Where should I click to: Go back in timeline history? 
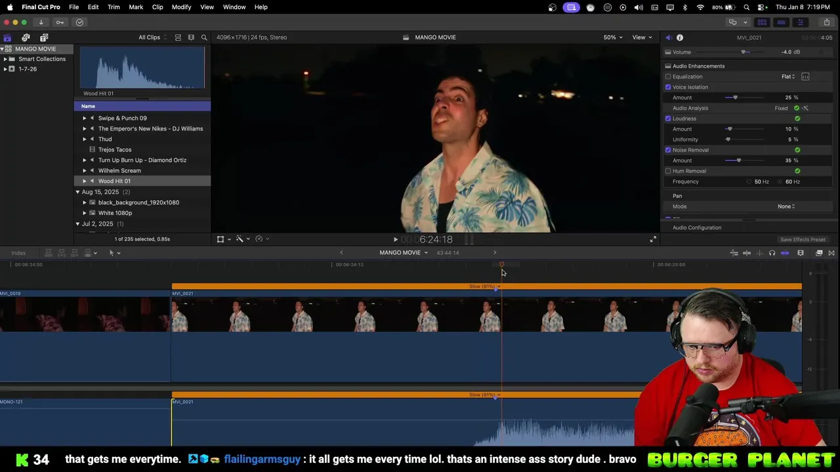(x=341, y=253)
